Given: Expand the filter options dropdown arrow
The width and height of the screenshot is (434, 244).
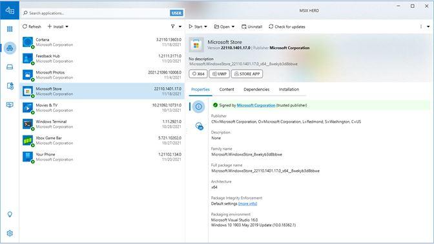Looking at the screenshot, I should [x=180, y=26].
